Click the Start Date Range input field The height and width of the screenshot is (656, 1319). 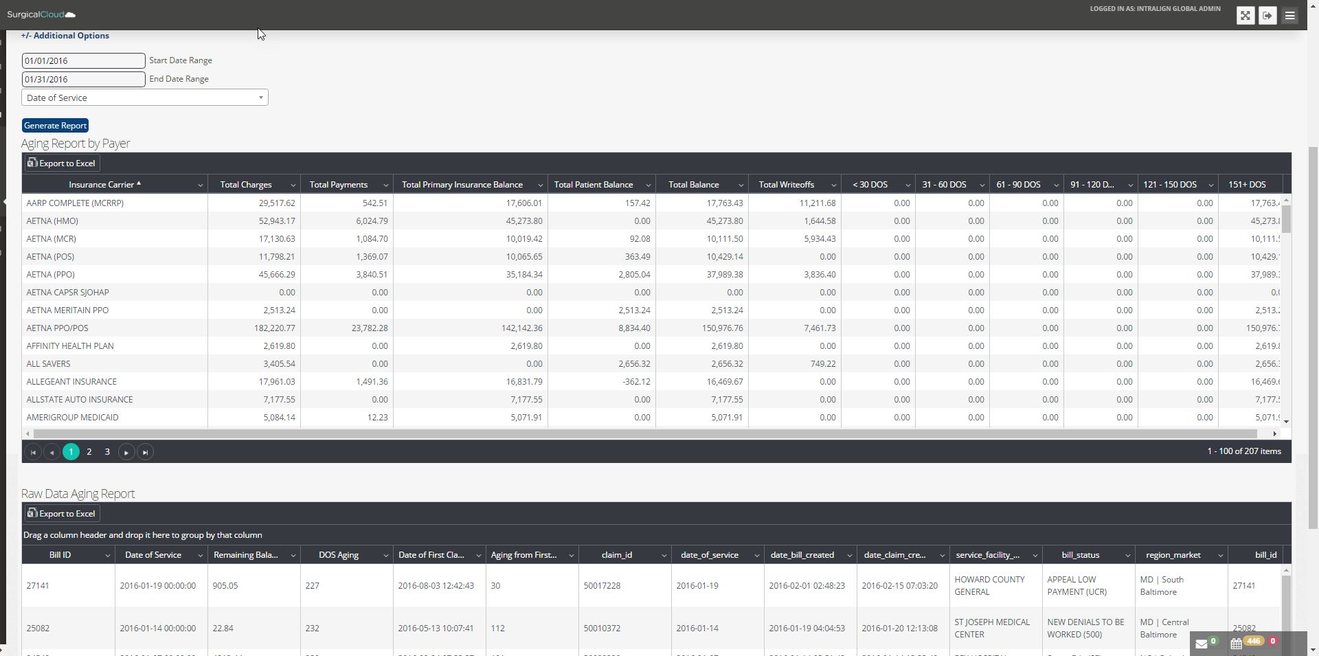(83, 60)
